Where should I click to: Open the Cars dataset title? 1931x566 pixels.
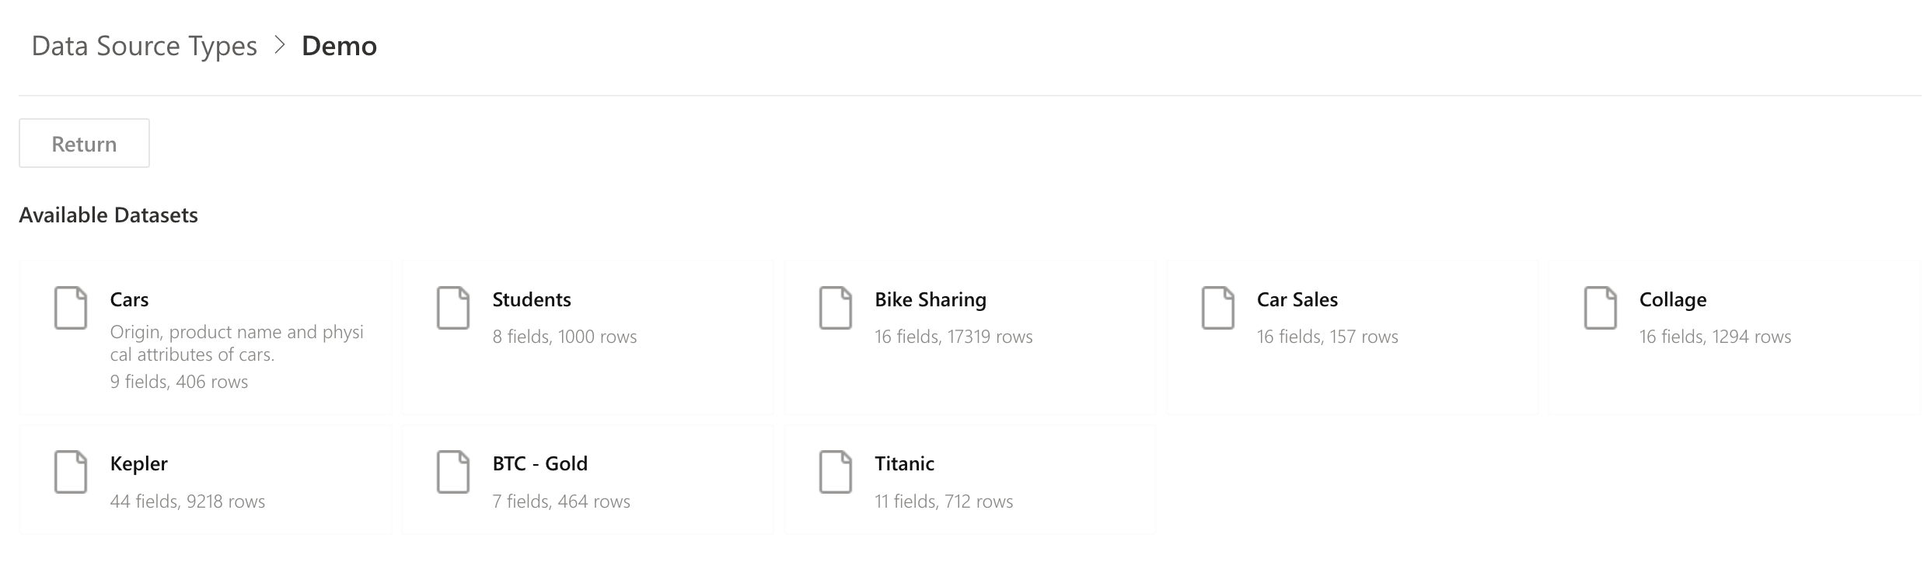129,299
